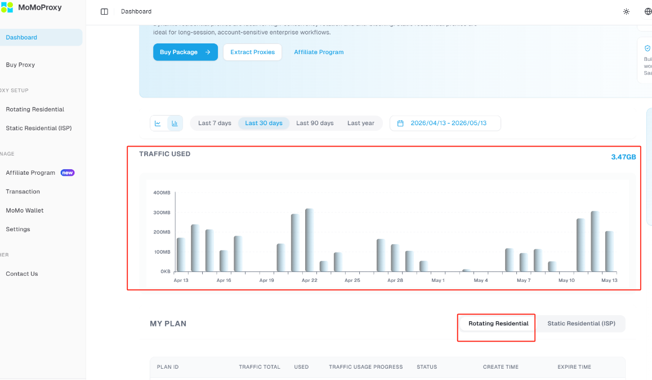Open the language globe icon

648,12
